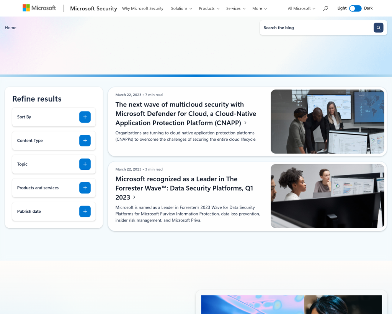
Task: Click the Home breadcrumb link
Action: pyautogui.click(x=10, y=28)
